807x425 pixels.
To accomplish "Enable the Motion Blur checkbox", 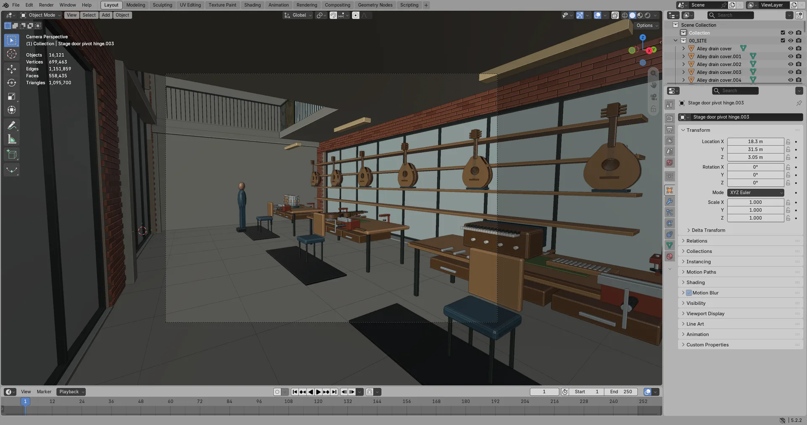I will [x=689, y=293].
